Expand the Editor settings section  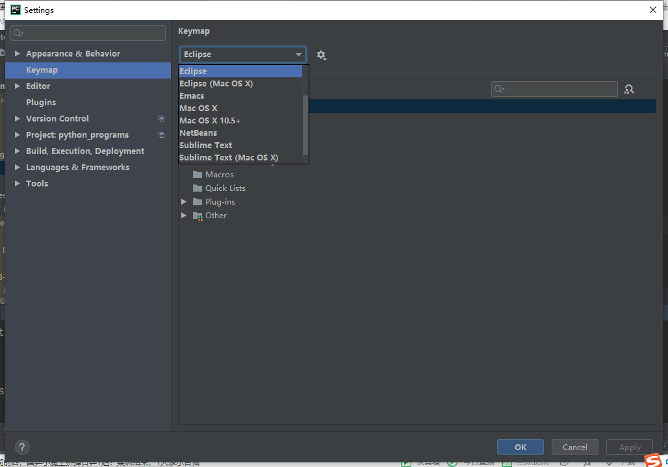(18, 86)
